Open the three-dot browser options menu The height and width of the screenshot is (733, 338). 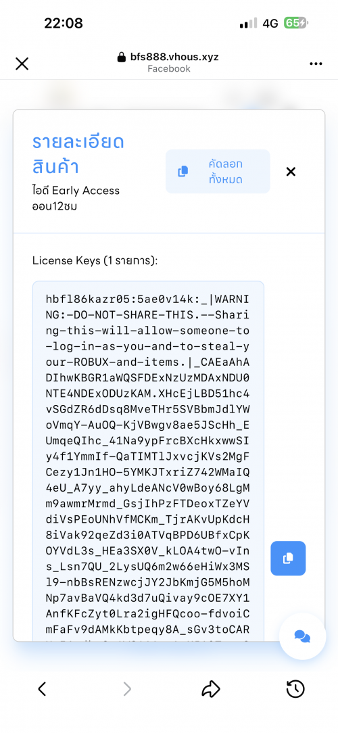pos(316,64)
